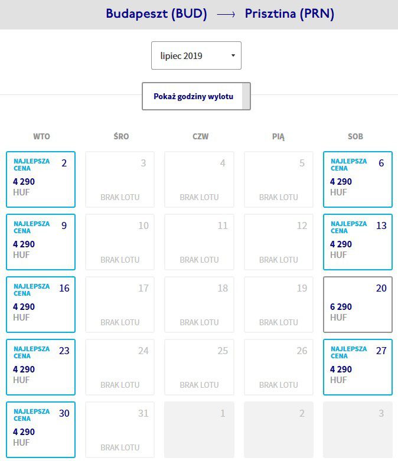Click the WTO column header

click(41, 136)
